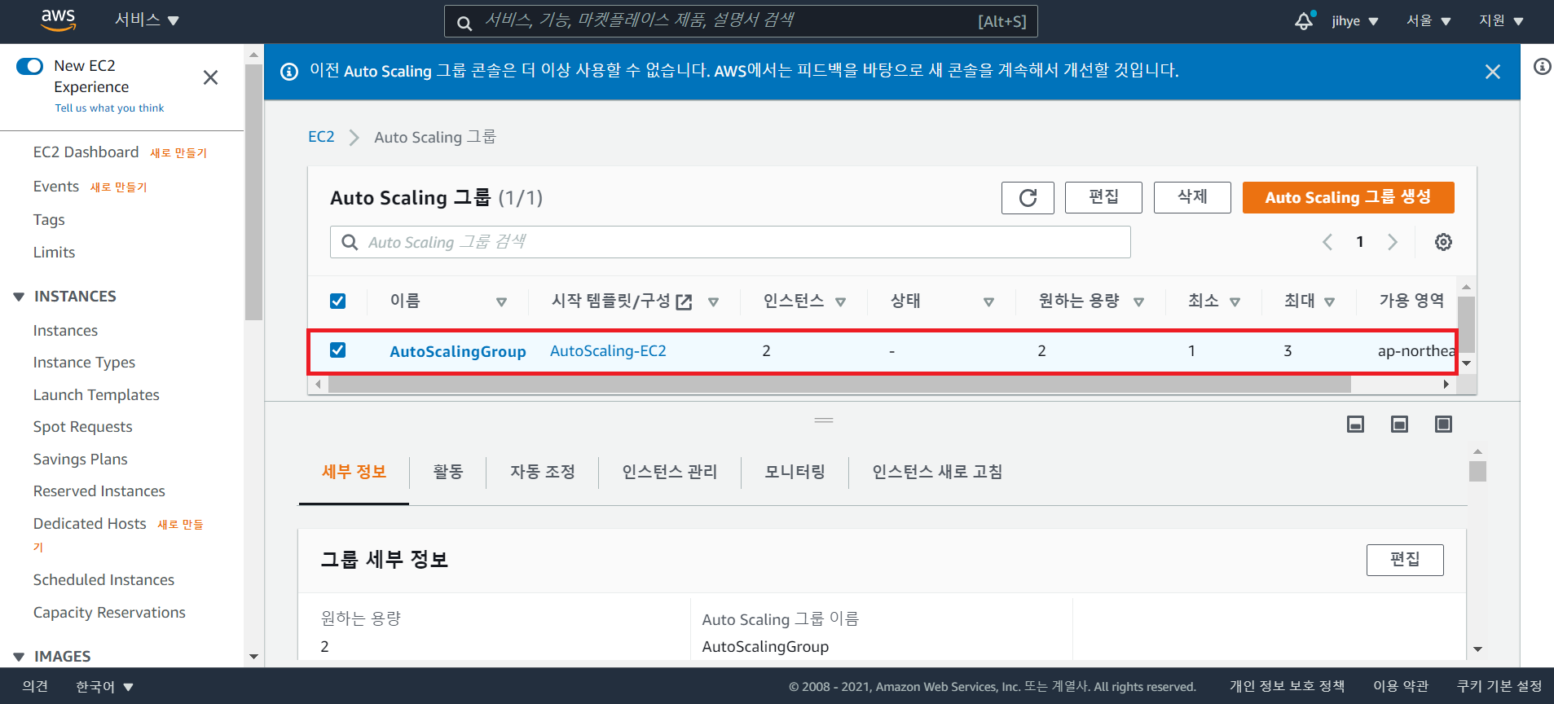
Task: Switch to the 자동 조정 tab
Action: coord(543,472)
